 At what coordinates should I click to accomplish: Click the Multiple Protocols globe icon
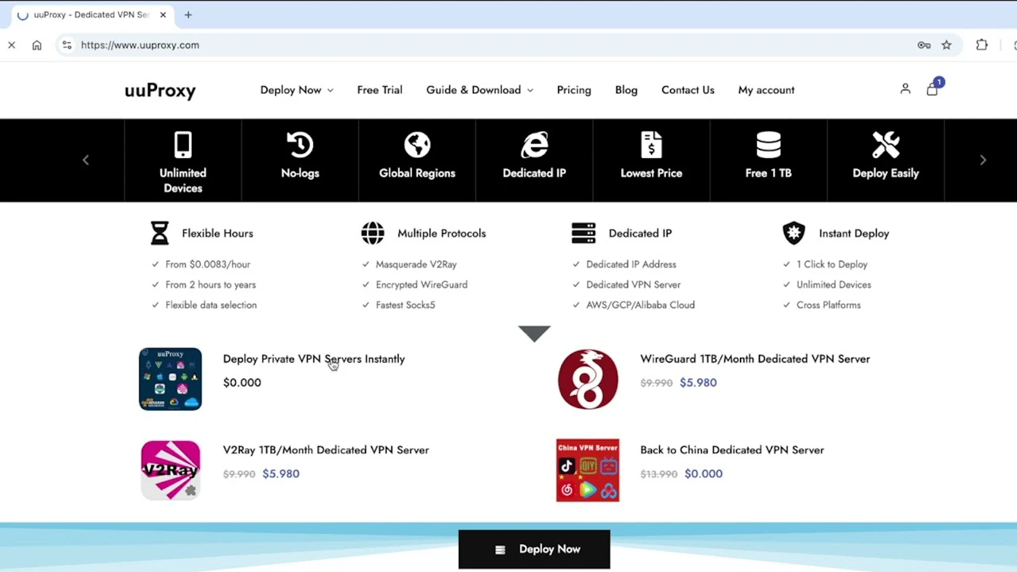pyautogui.click(x=372, y=233)
